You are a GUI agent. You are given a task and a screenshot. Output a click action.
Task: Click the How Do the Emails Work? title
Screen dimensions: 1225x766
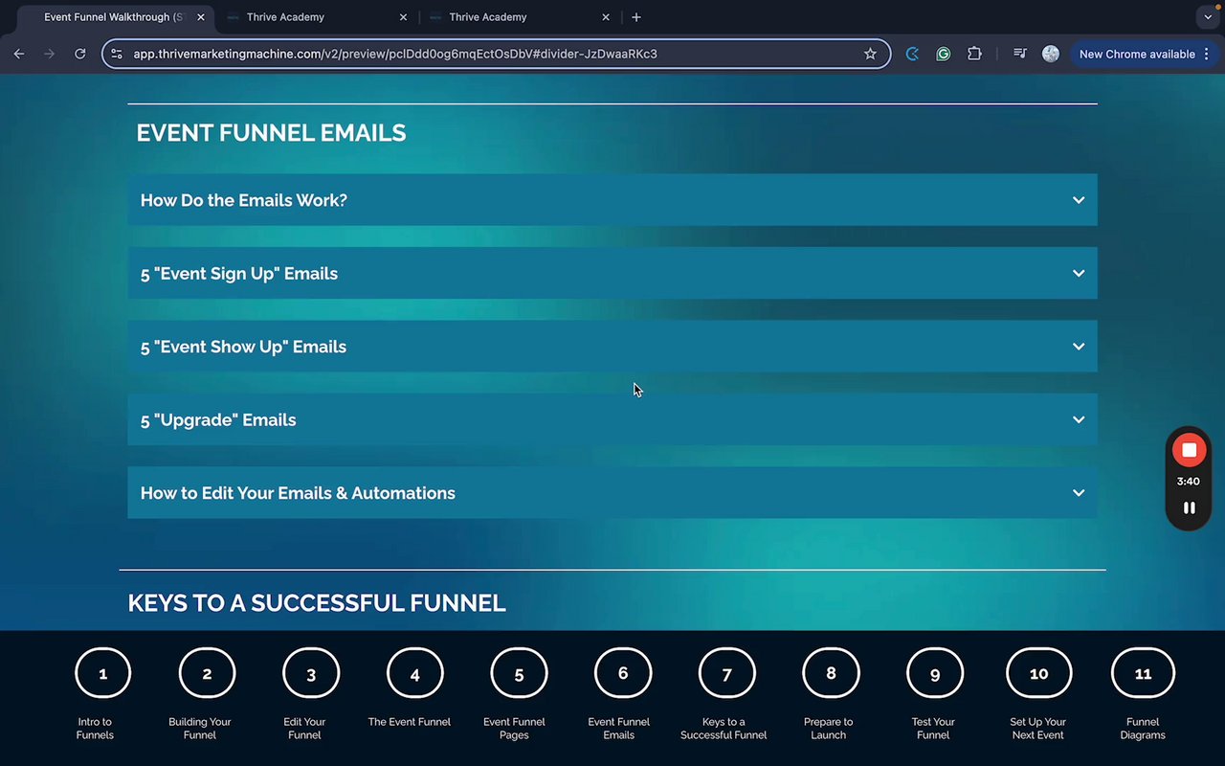coord(244,200)
